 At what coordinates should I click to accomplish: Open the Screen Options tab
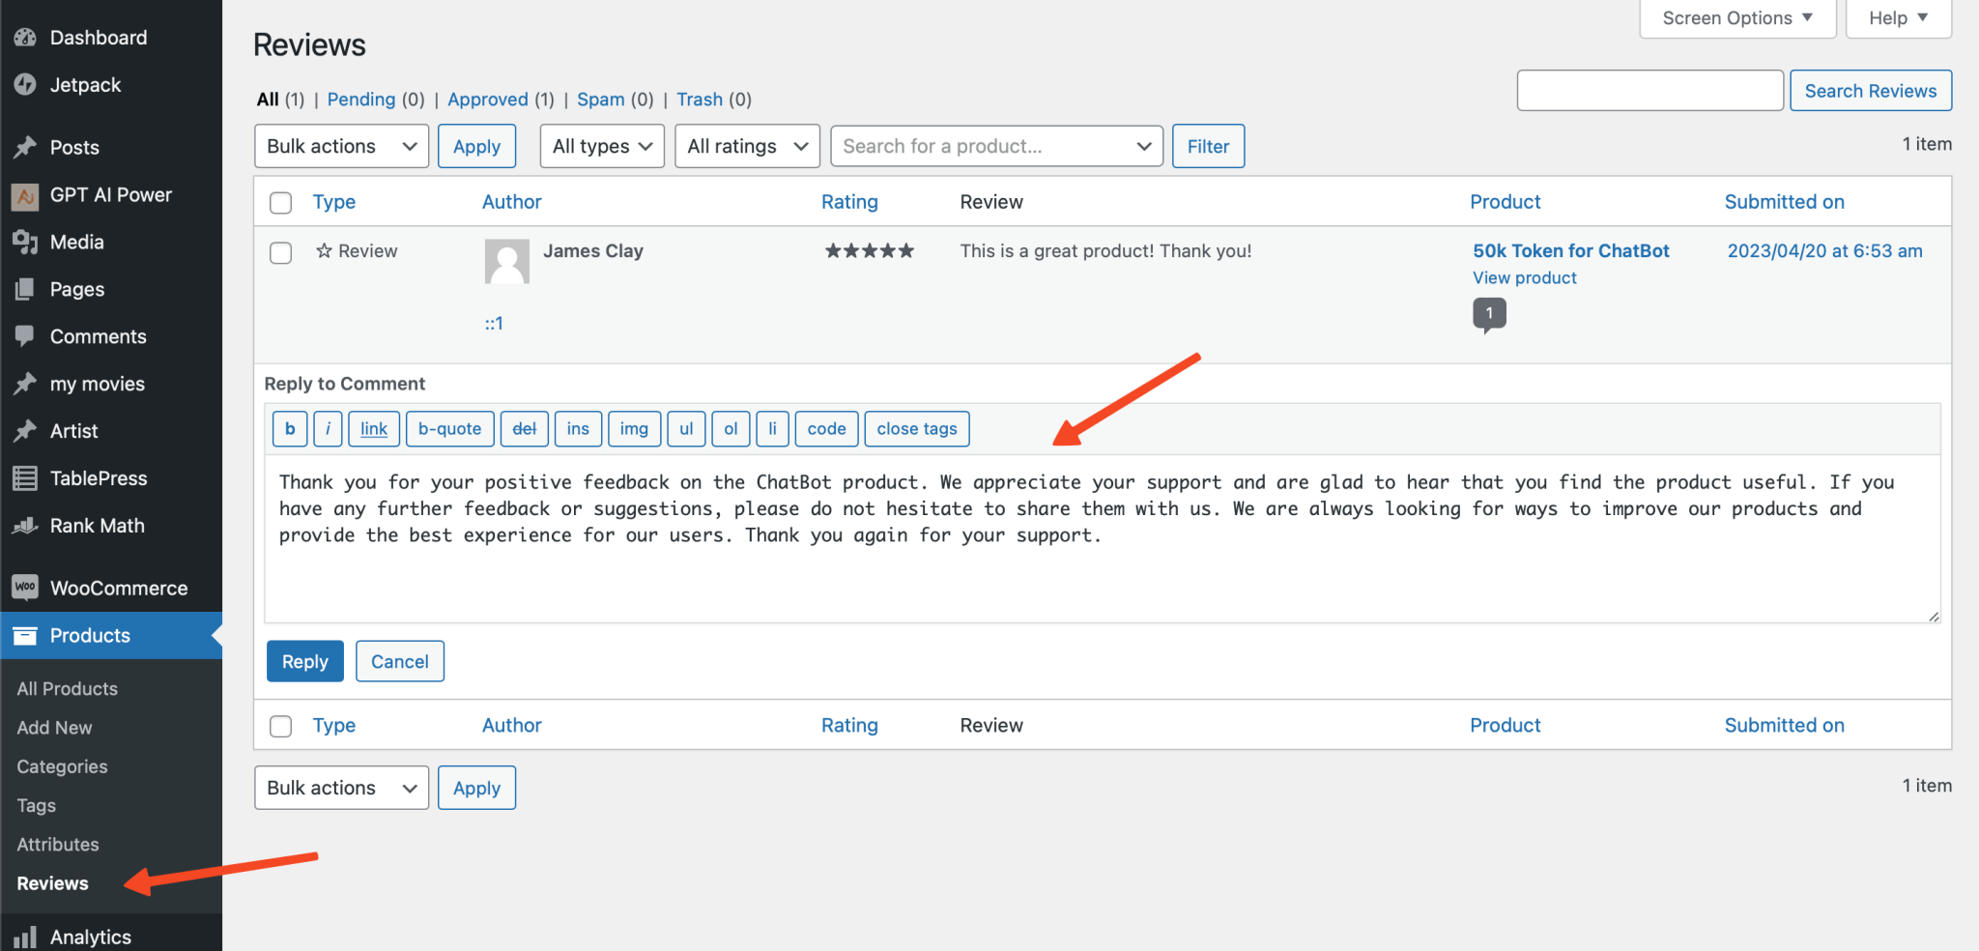coord(1737,18)
